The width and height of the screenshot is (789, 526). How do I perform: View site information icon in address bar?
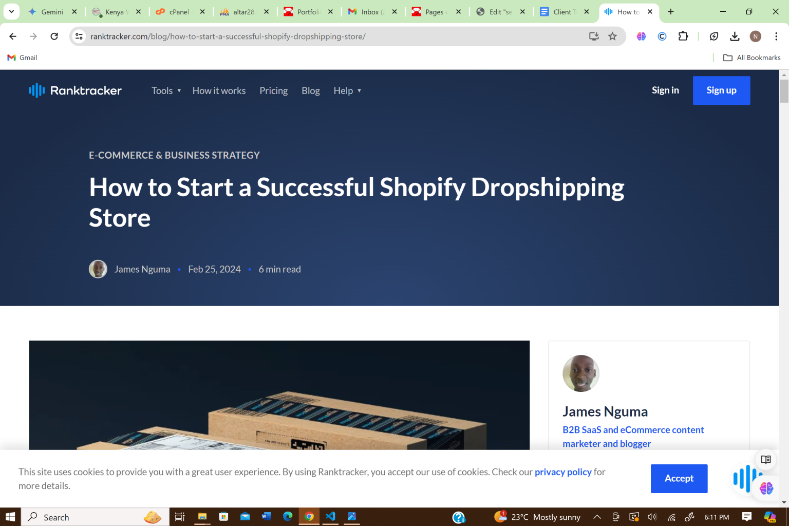pyautogui.click(x=79, y=36)
